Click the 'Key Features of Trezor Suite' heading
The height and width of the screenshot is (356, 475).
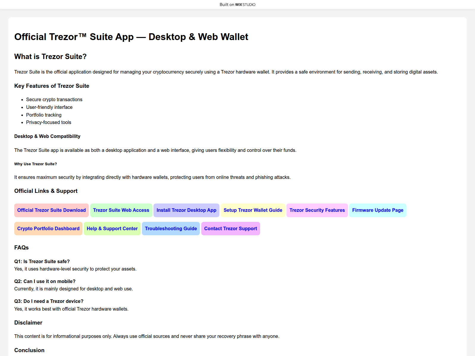coord(52,86)
